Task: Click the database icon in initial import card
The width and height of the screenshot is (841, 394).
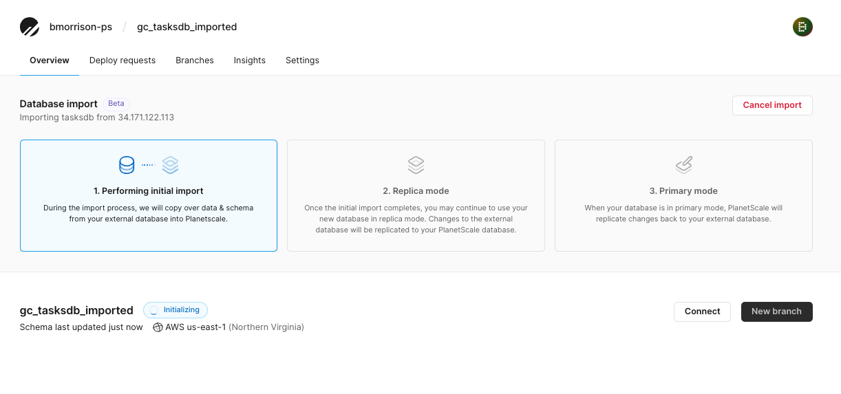Action: (x=127, y=165)
